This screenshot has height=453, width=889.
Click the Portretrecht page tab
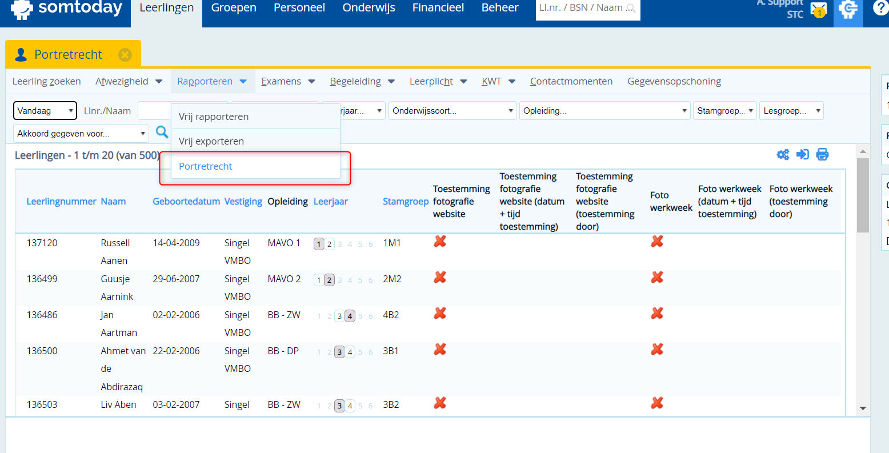pyautogui.click(x=73, y=54)
